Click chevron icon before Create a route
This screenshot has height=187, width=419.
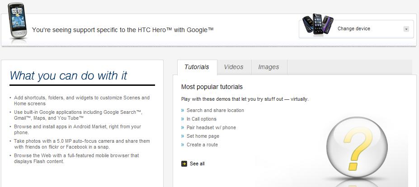(x=183, y=145)
